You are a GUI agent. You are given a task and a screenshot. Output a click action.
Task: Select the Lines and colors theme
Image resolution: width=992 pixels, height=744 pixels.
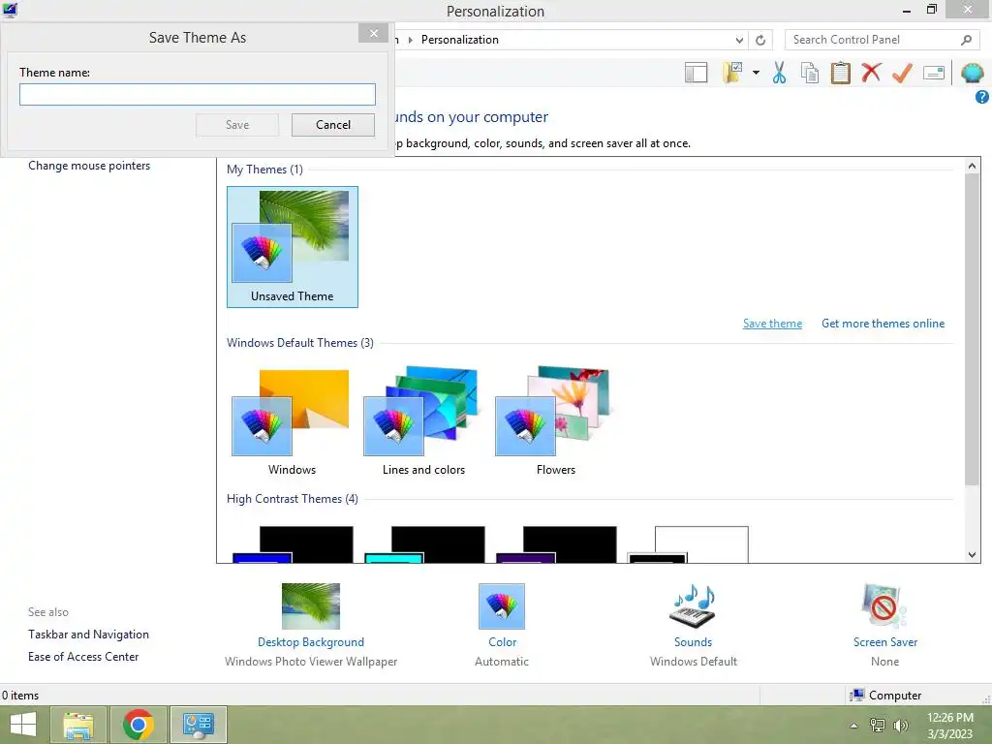tap(423, 421)
